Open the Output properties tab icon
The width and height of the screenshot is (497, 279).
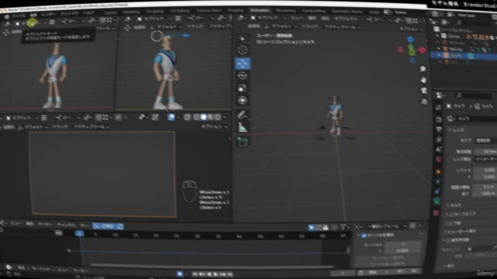tap(439, 129)
